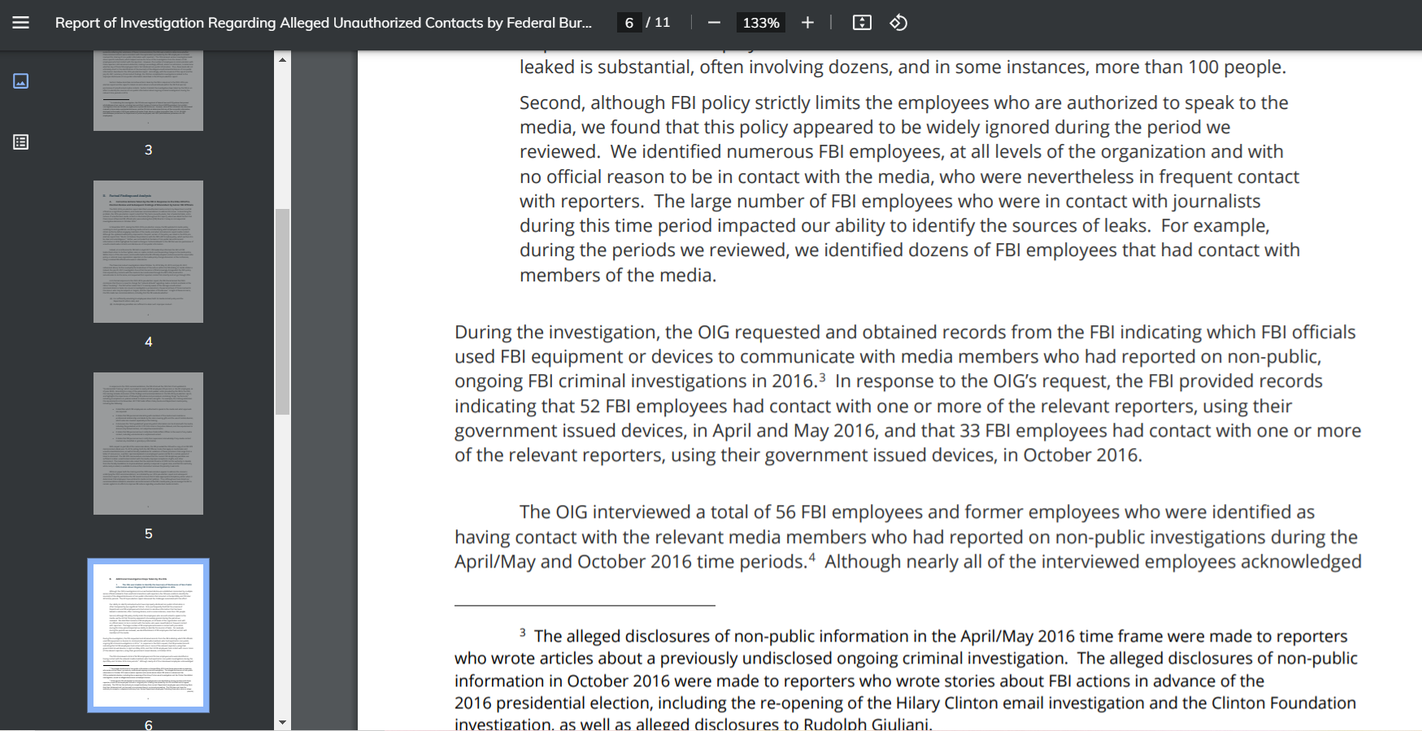
Task: Click the line starting 'with reporters. The large number'
Action: click(x=890, y=202)
